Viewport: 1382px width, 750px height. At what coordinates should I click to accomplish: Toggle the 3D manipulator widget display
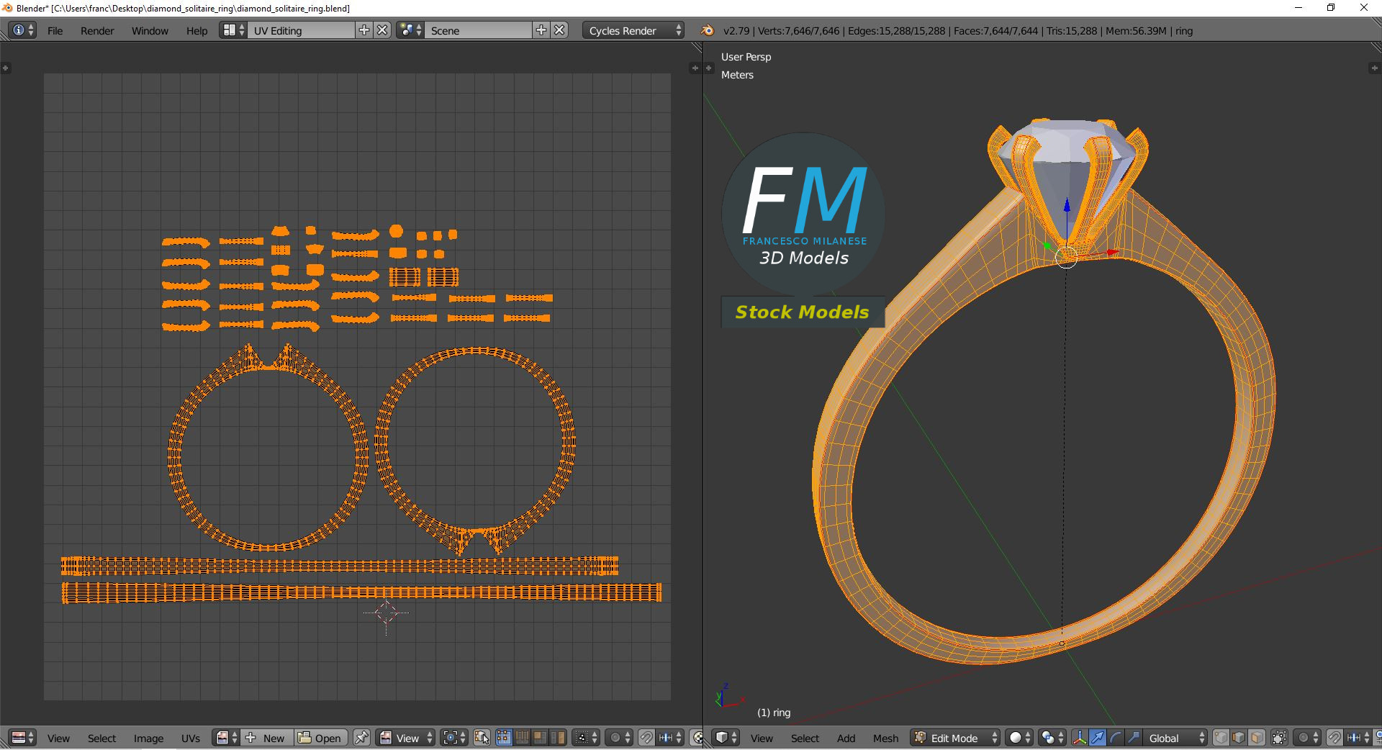click(1080, 738)
